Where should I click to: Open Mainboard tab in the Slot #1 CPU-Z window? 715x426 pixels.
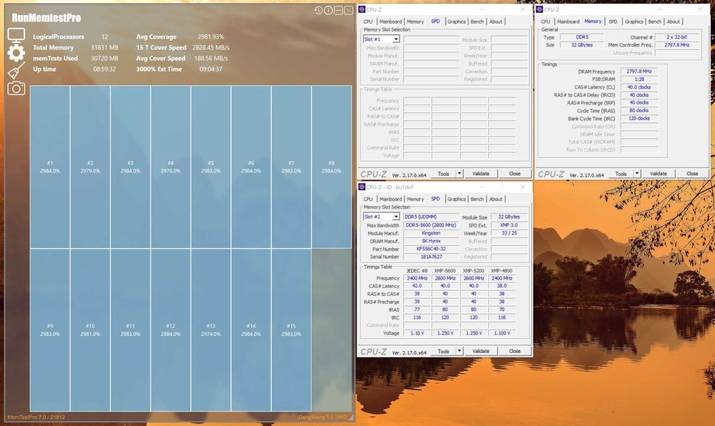pos(391,21)
